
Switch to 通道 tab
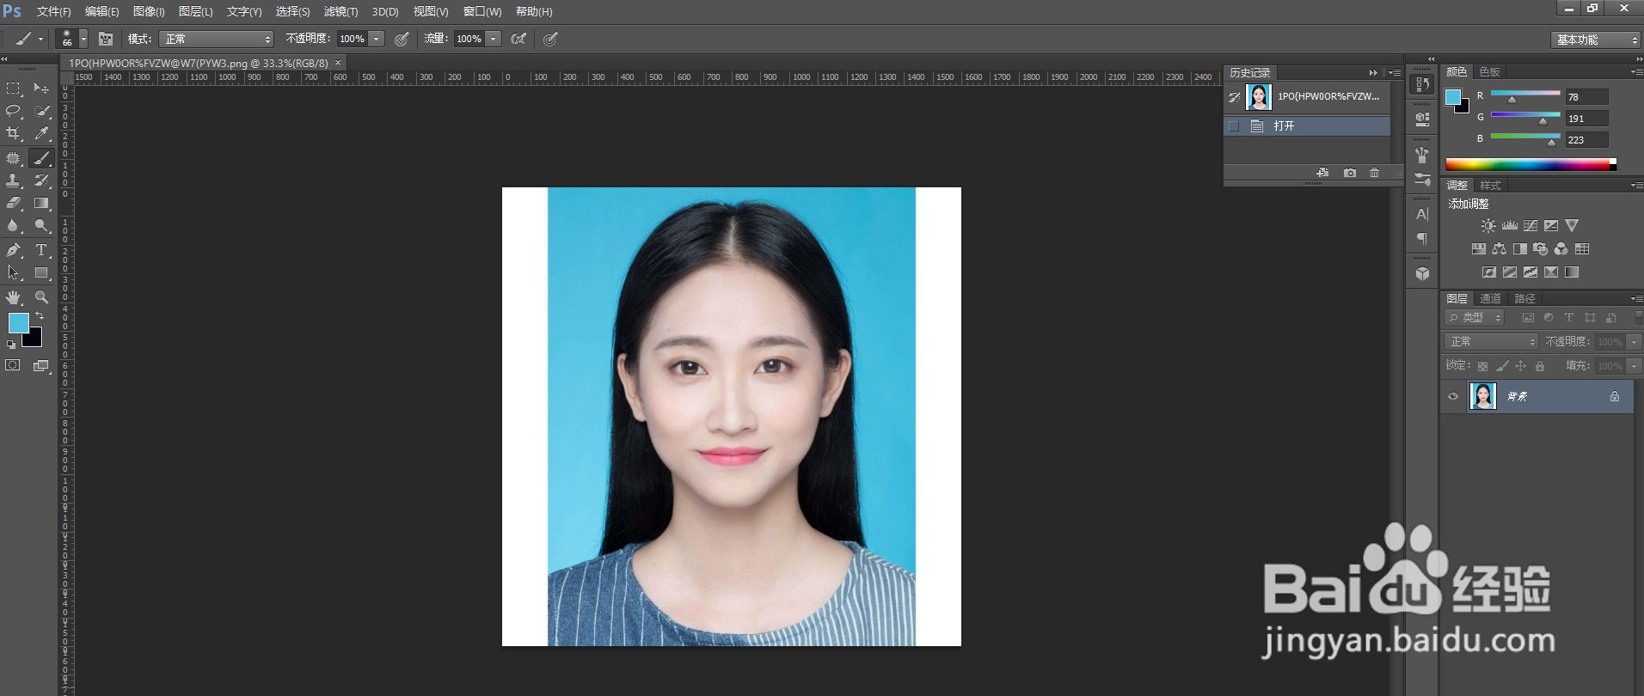tap(1490, 299)
